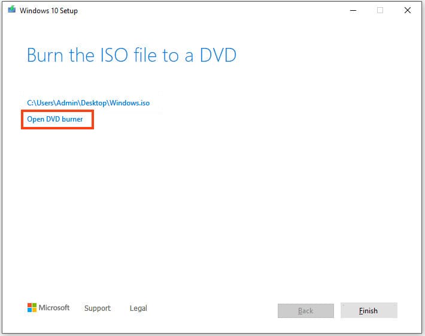Click the "Desktop" segment of the ISO path
This screenshot has height=336, width=425.
point(93,103)
